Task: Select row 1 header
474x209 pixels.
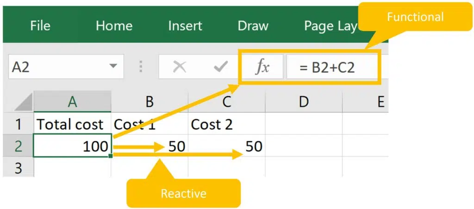Action: [18, 124]
